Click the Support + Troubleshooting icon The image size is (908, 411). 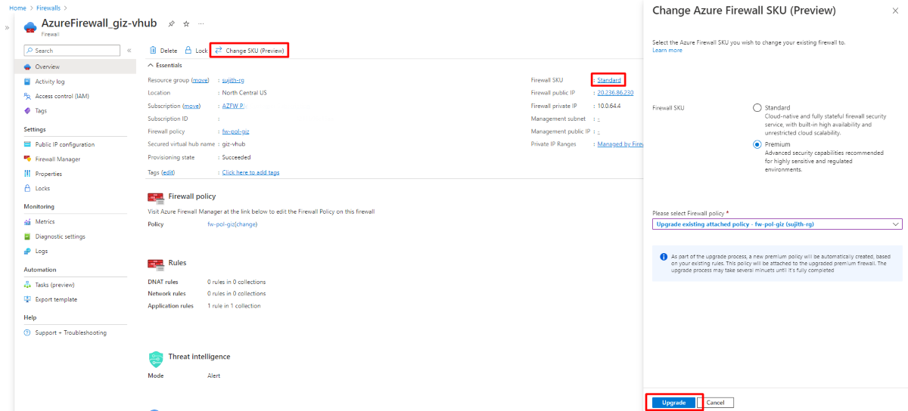[x=28, y=332]
